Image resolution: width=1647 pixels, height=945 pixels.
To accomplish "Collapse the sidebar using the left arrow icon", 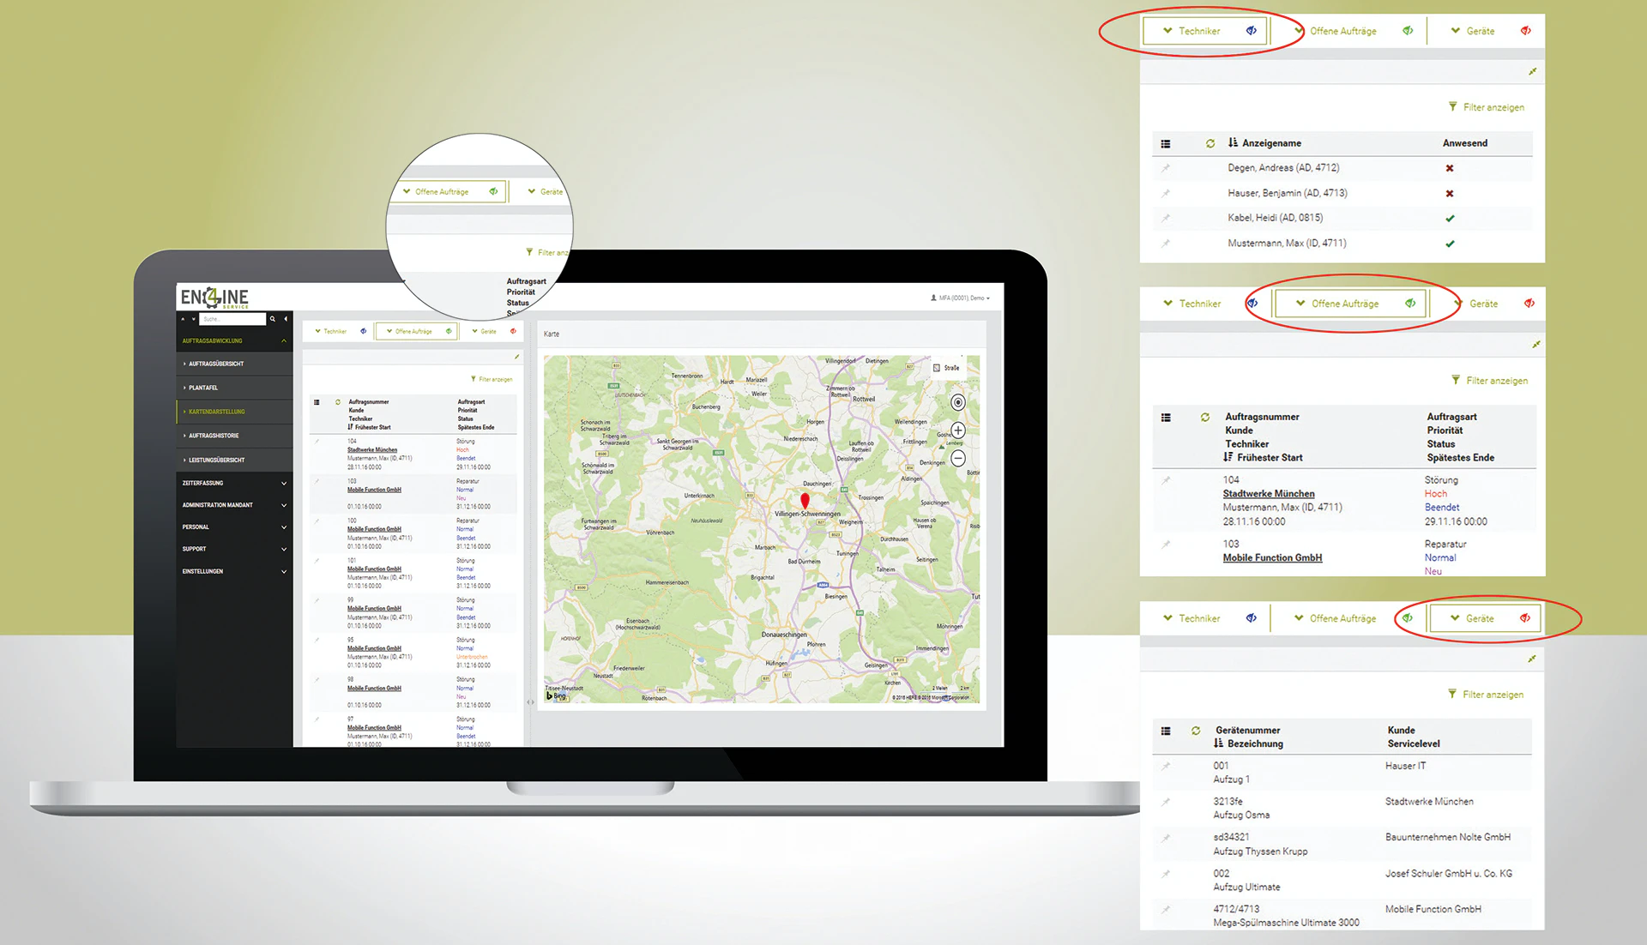I will tap(286, 319).
